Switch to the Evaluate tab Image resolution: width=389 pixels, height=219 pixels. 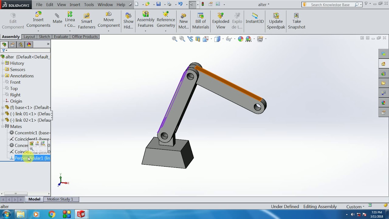(61, 36)
